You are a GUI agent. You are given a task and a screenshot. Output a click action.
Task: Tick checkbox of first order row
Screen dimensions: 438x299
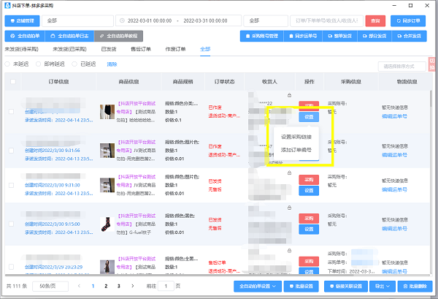[11, 112]
